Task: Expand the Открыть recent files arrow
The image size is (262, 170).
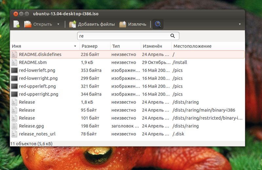Action: (x=58, y=24)
